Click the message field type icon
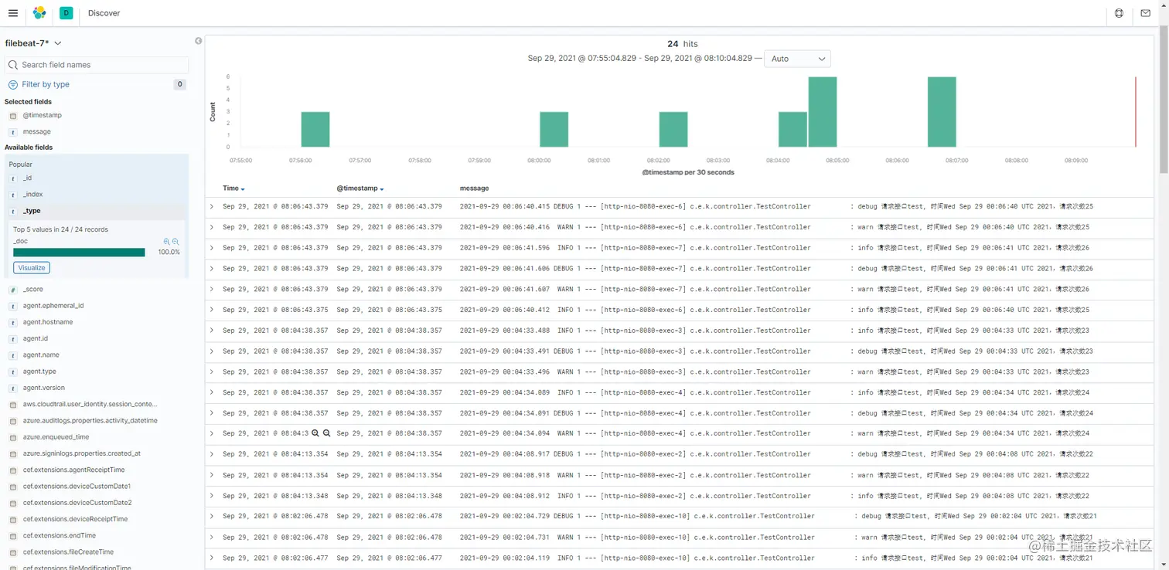This screenshot has height=570, width=1169. [13, 132]
